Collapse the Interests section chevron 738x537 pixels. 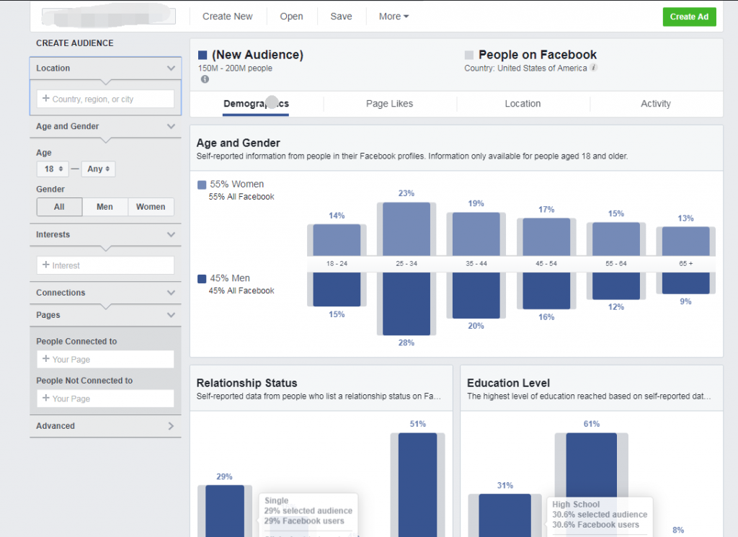[x=171, y=234]
